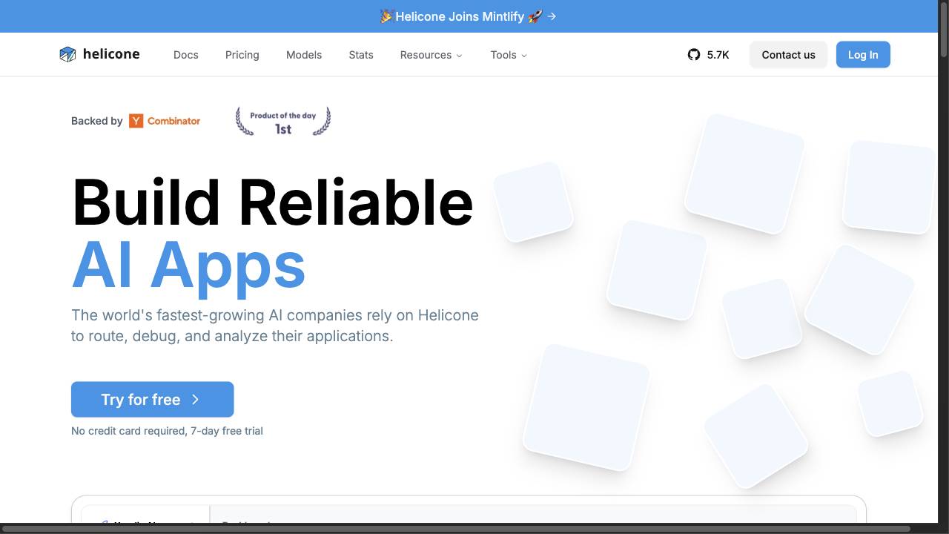Viewport: 949px width, 534px height.
Task: Click the "Backed by" label
Action: pos(97,121)
